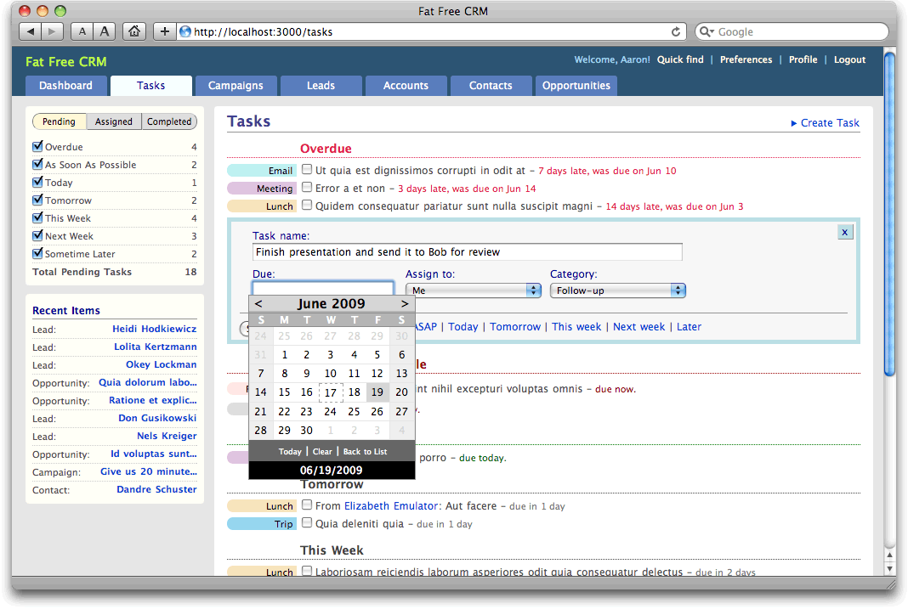Click the add bookmark plus button

(x=165, y=31)
